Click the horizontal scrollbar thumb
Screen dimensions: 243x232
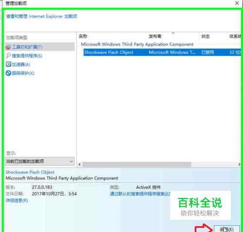pos(137,165)
